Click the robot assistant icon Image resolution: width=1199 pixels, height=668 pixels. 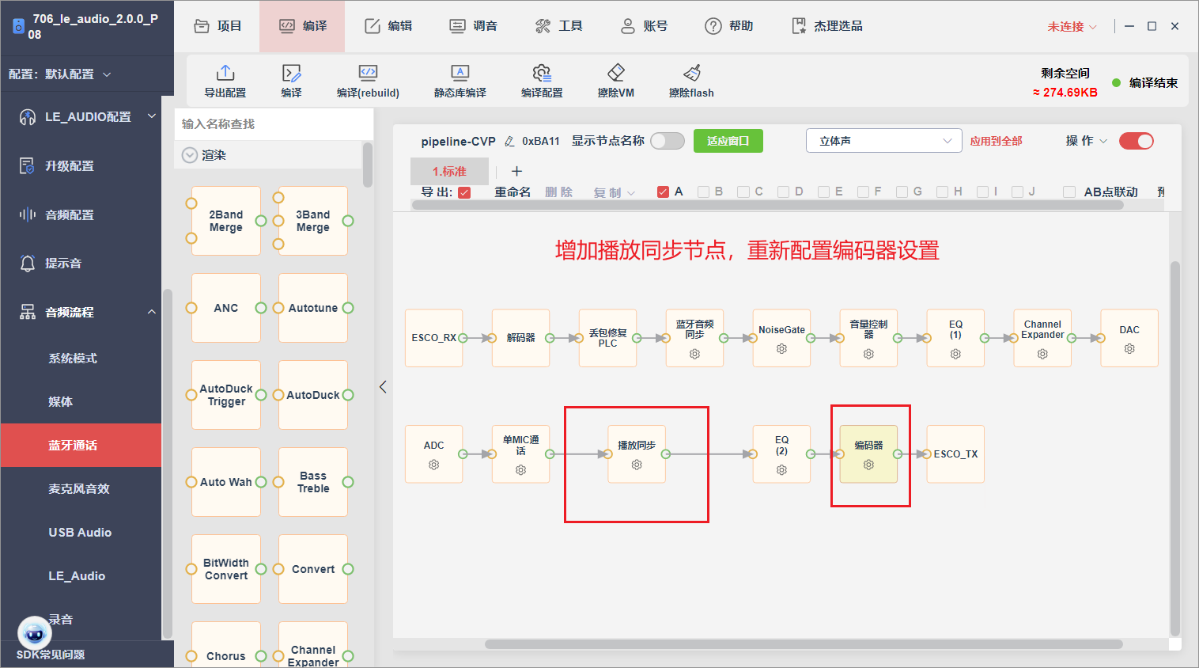(x=34, y=633)
